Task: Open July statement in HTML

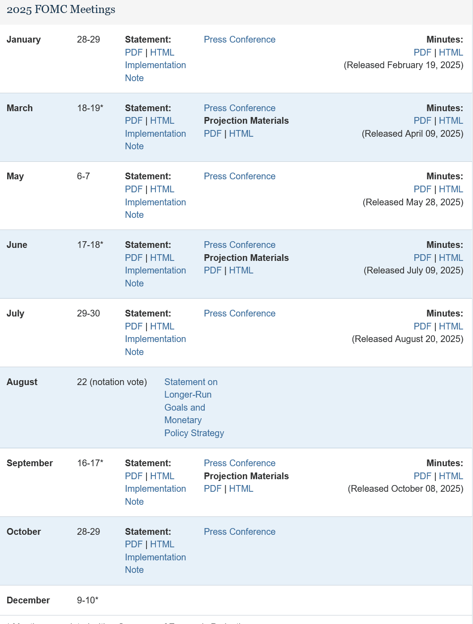Action: pos(163,326)
